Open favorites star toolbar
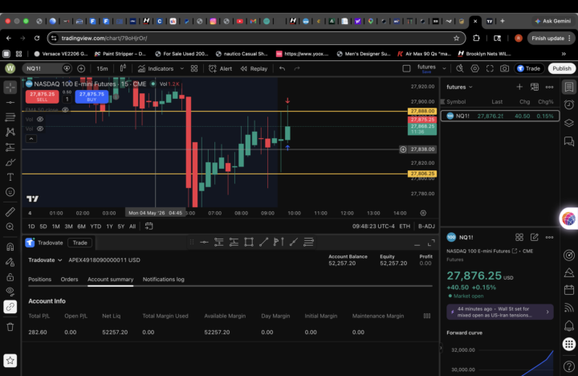This screenshot has height=376, width=578. [x=10, y=361]
